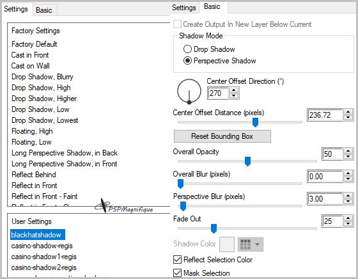The image size is (358, 279).
Task: Select the Reflect in Front preset
Action: (35, 186)
